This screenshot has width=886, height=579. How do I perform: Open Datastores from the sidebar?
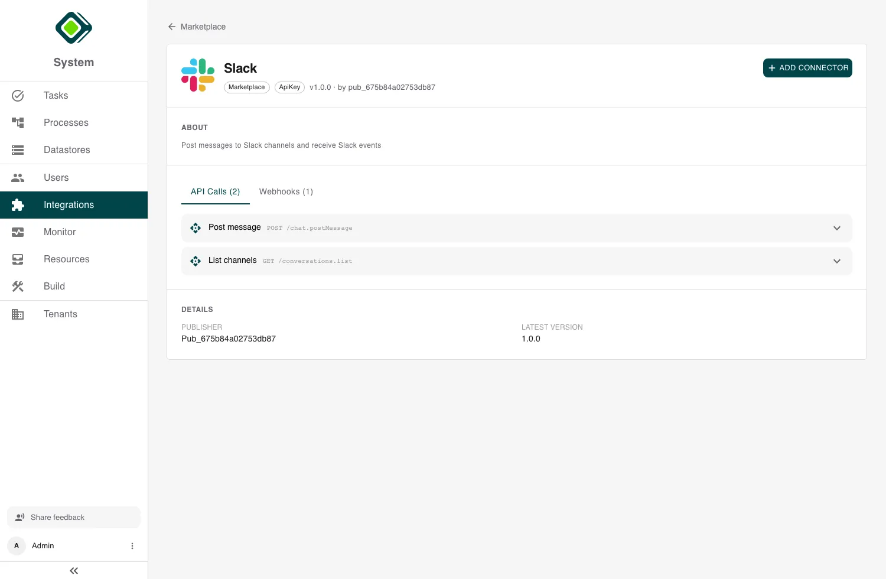(x=74, y=150)
